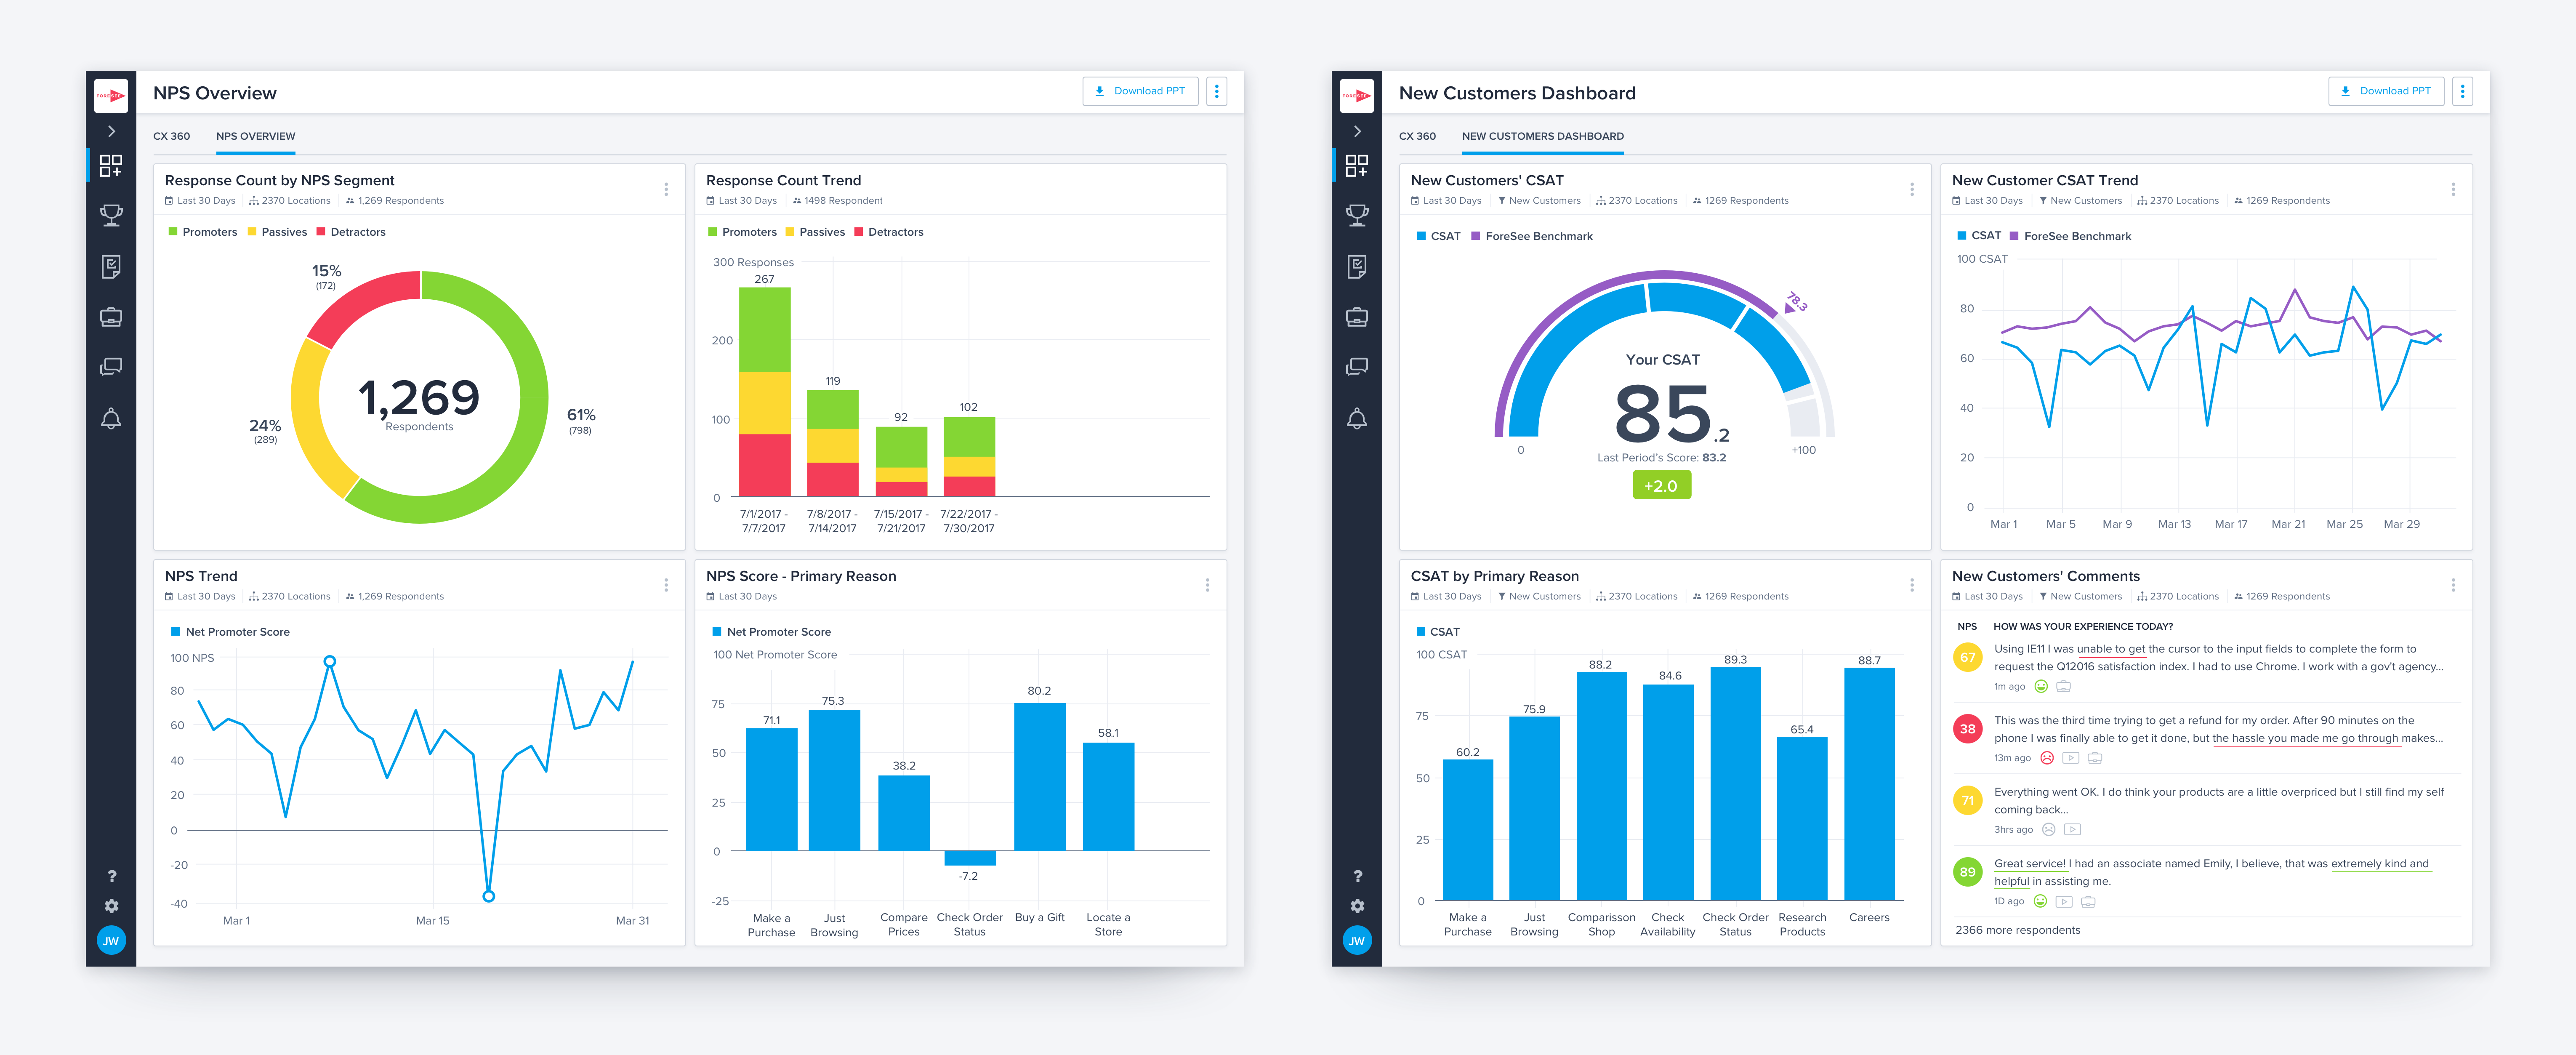Open briefcase icon in New Customers Dashboard sidebar
Image resolution: width=2576 pixels, height=1055 pixels.
coord(1357,317)
